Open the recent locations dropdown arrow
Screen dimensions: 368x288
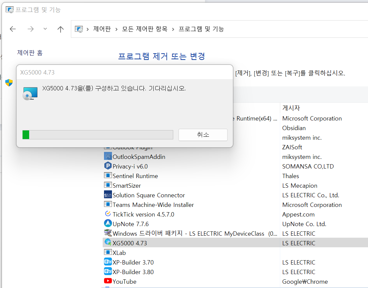pos(45,29)
